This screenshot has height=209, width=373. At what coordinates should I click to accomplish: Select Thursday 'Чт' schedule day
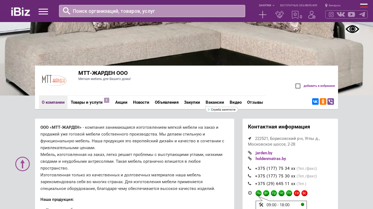(x=282, y=193)
